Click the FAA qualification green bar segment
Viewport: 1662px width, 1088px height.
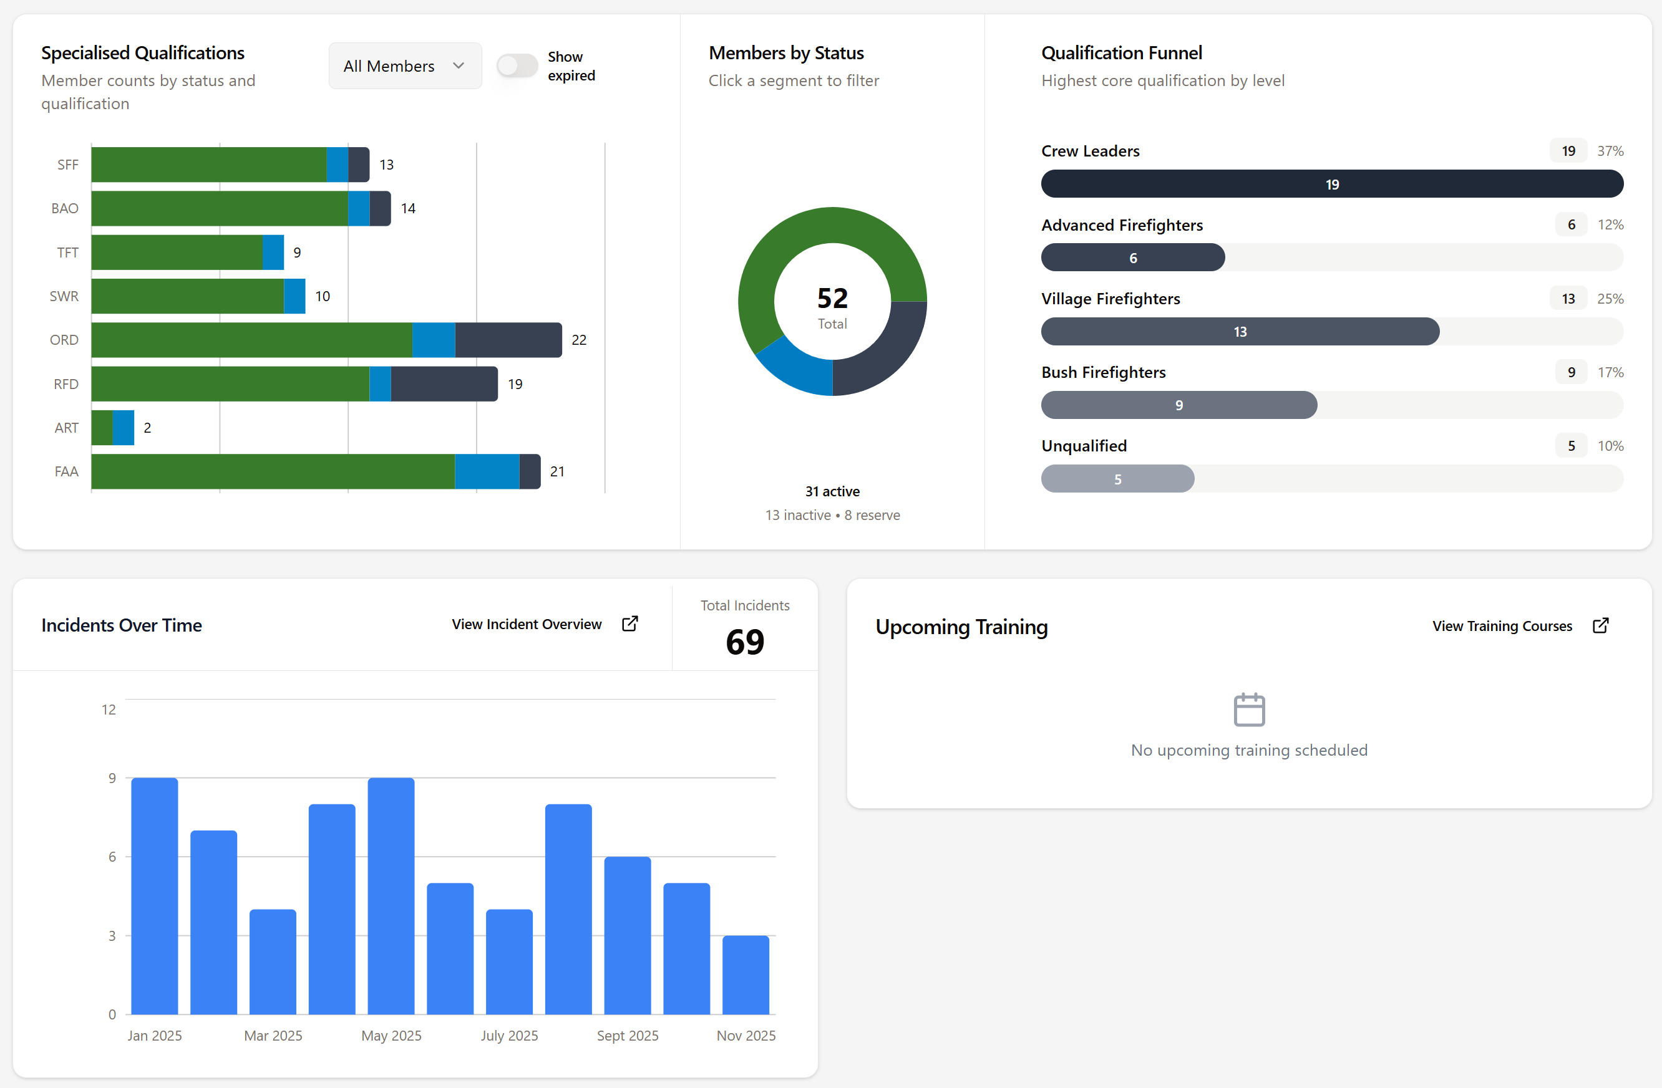click(273, 472)
